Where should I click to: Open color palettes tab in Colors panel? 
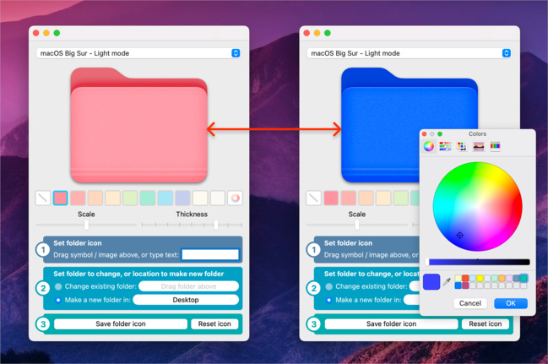(462, 146)
